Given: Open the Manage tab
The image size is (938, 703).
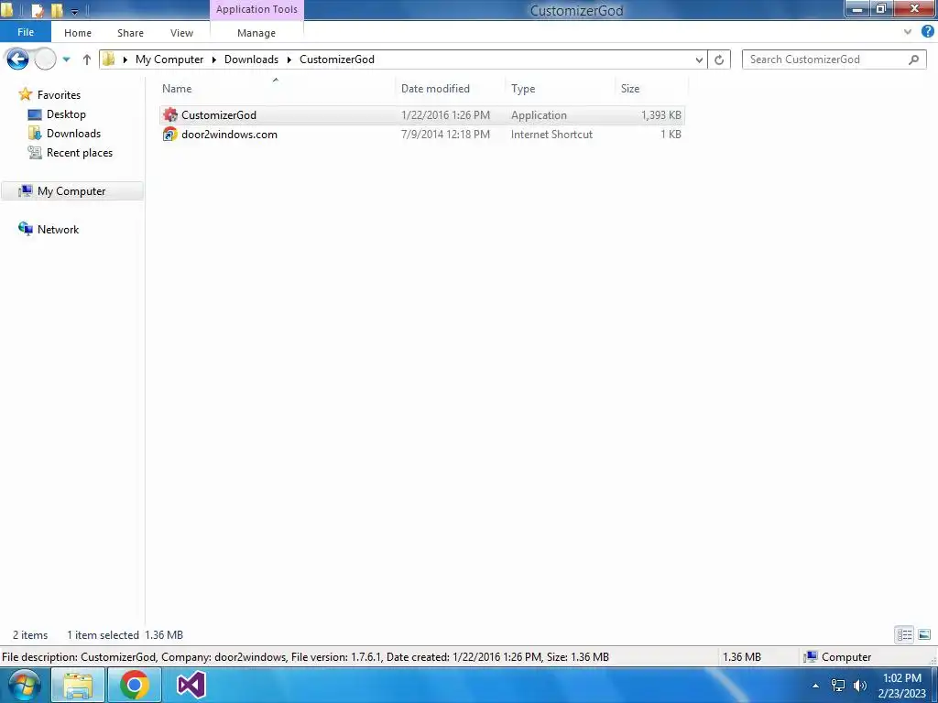Looking at the screenshot, I should (x=256, y=33).
